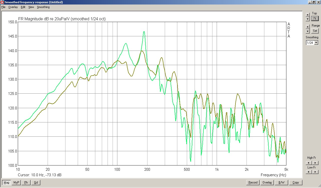Restore down the window
The height and width of the screenshot is (188, 321).
[x=313, y=2]
